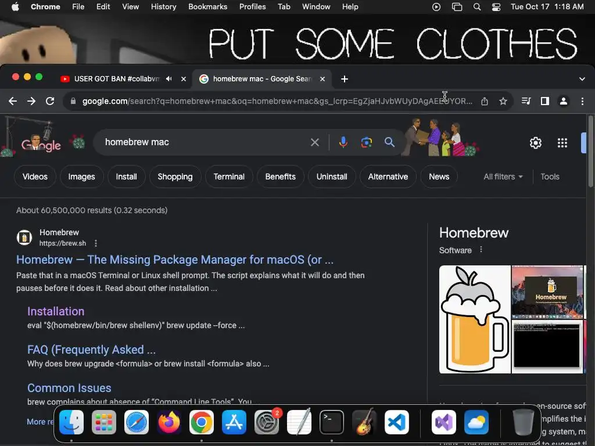
Task: Open Launchpad from the Dock
Action: [x=104, y=422]
